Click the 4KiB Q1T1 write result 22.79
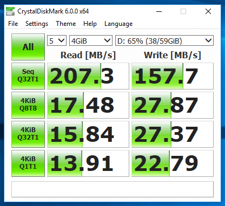Image resolution: width=225 pixels, height=206 pixels. point(173,163)
